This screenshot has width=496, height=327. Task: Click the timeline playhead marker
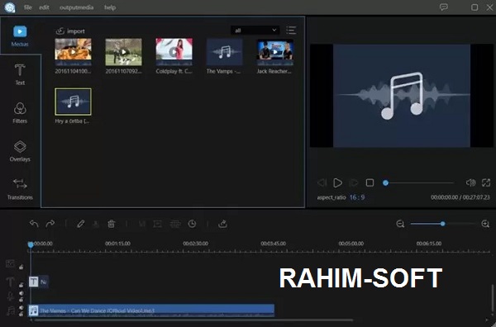coord(31,244)
